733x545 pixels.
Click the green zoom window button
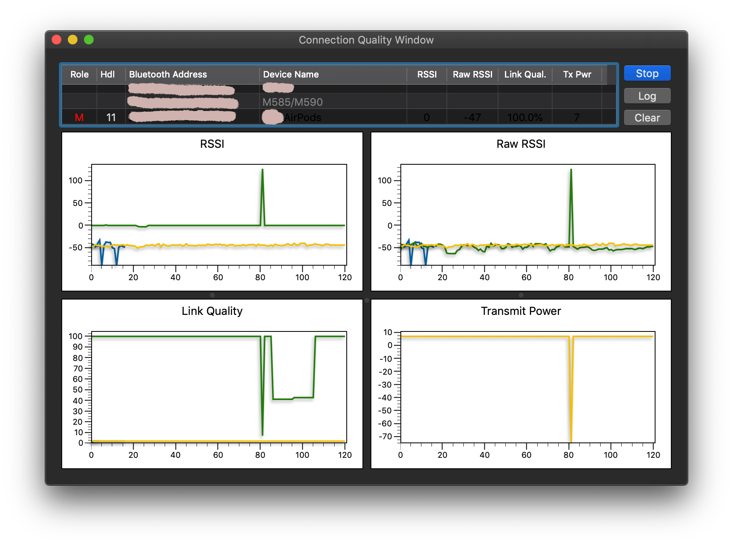[89, 40]
